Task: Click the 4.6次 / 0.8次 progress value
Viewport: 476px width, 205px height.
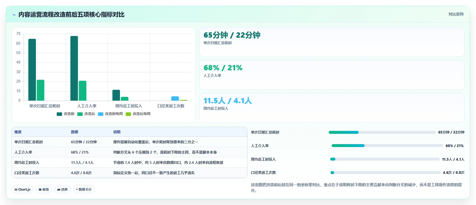Action: pos(454,173)
